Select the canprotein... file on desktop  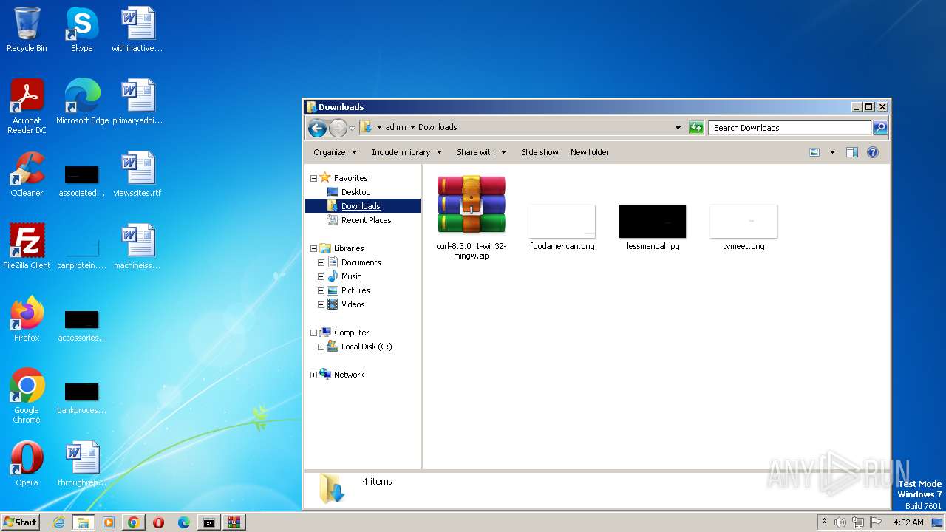[x=82, y=252]
